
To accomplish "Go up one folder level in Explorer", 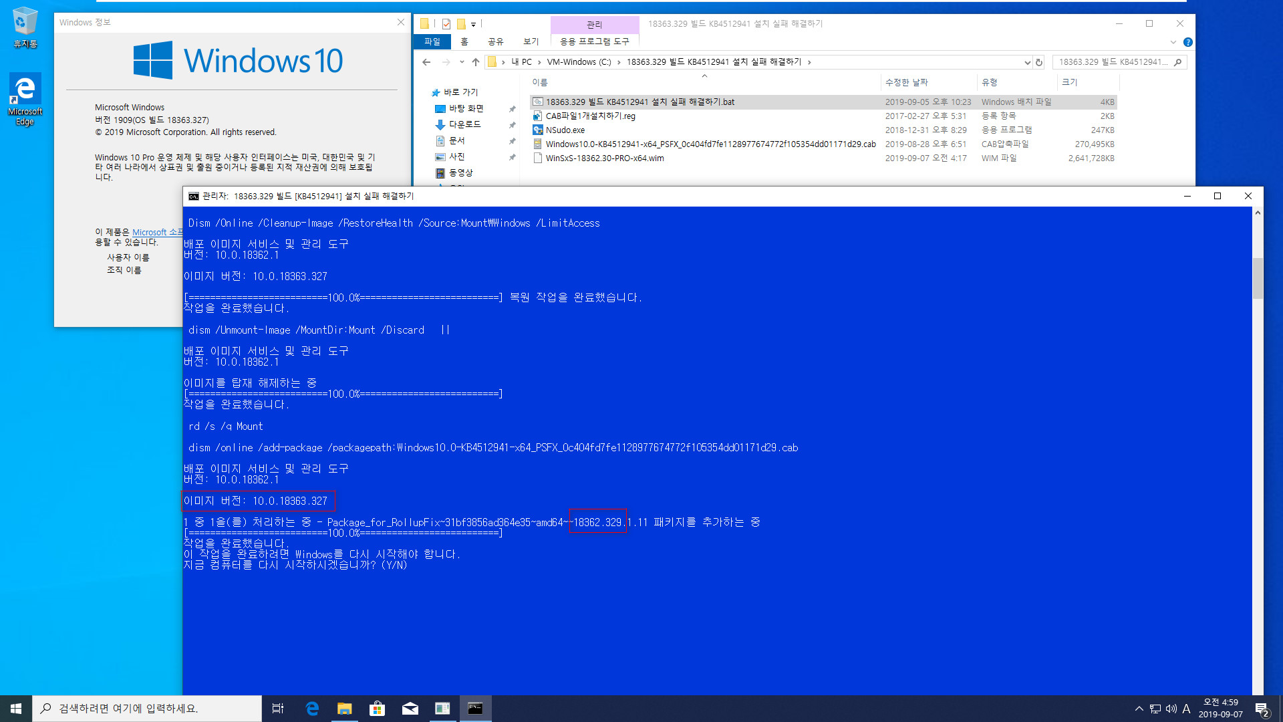I will (x=475, y=62).
